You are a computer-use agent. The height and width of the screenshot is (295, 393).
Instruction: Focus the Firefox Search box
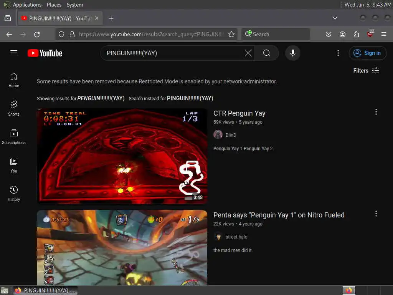click(x=276, y=34)
